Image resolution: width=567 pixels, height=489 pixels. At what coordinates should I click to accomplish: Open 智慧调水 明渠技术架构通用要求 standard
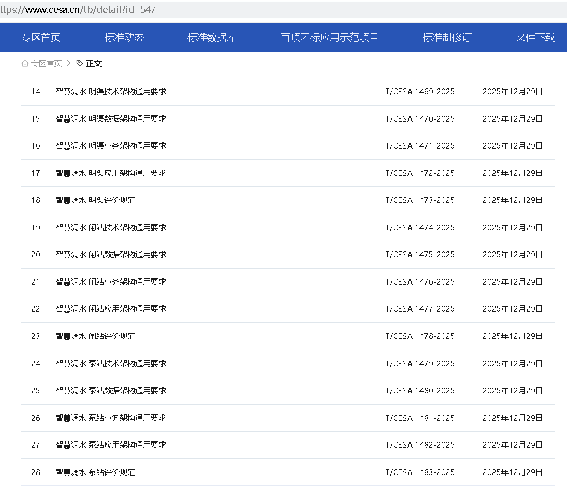[x=110, y=91]
